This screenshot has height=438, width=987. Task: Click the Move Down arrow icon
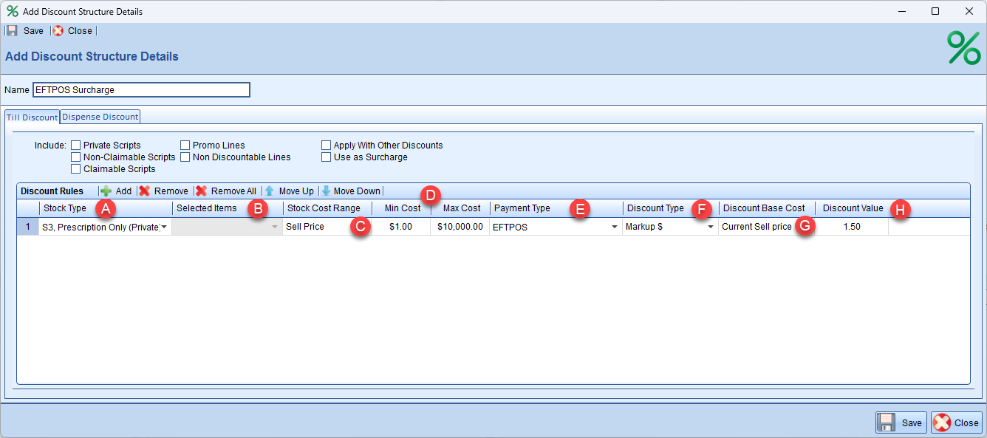click(326, 191)
